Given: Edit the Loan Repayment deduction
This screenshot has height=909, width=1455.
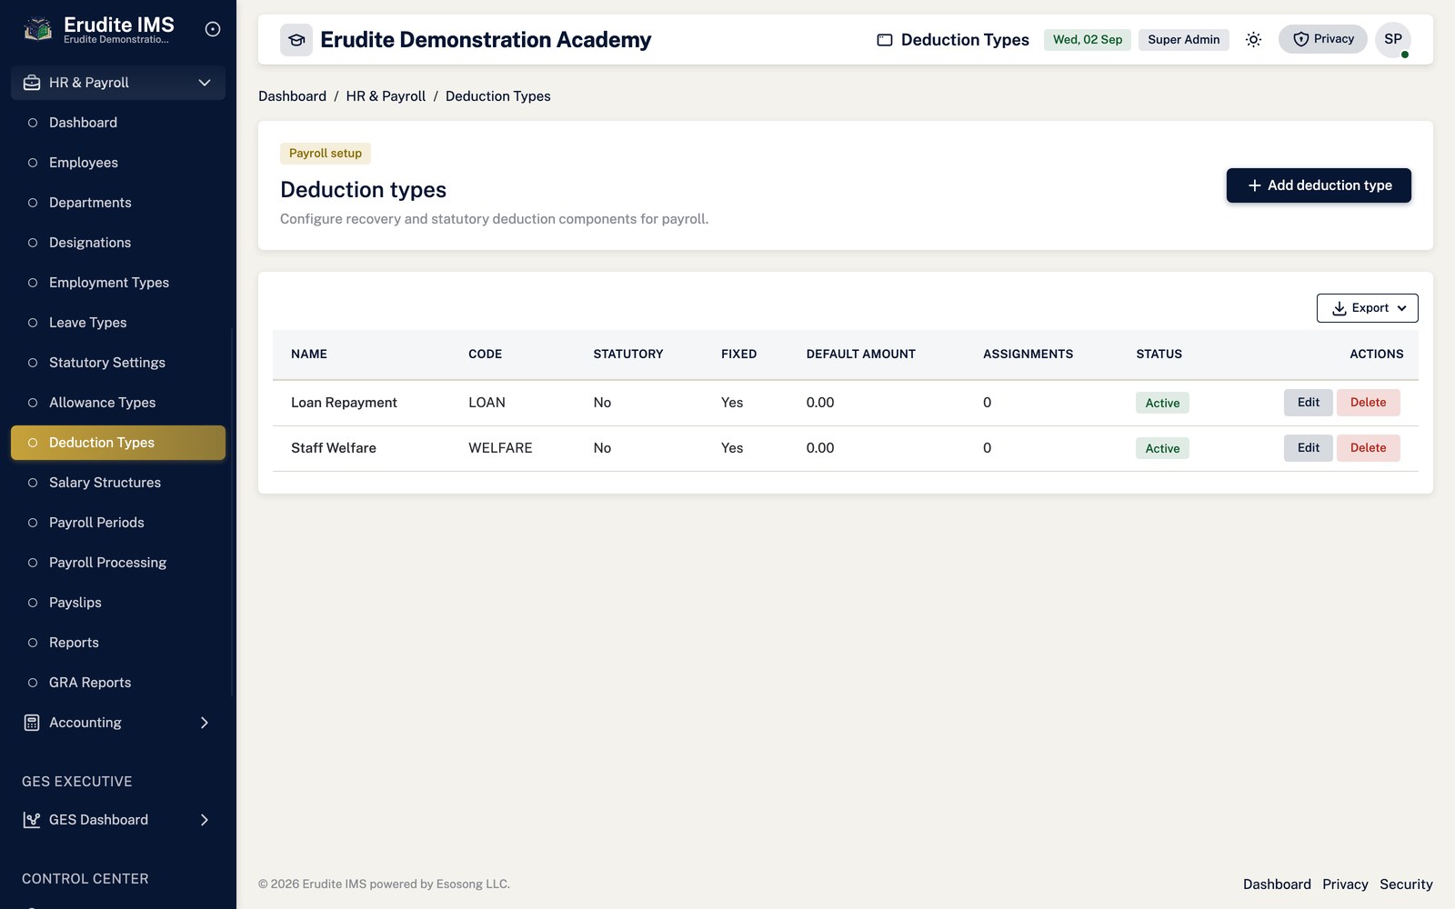Looking at the screenshot, I should pyautogui.click(x=1308, y=403).
